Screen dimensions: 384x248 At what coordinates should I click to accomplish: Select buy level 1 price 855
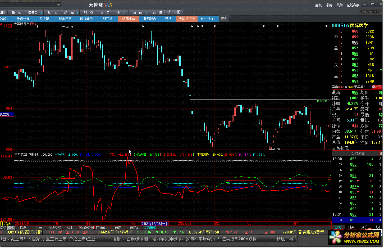pos(355,59)
